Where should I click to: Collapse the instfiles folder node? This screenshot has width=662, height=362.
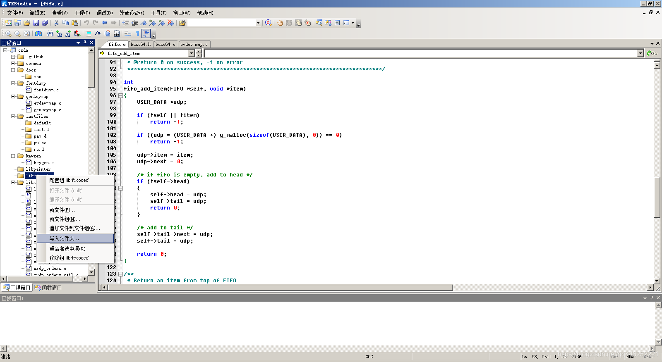[x=13, y=117]
